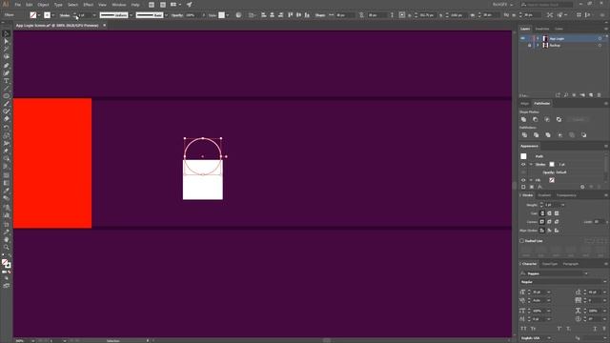
Task: Select the Rotate tool
Action: click(7, 128)
